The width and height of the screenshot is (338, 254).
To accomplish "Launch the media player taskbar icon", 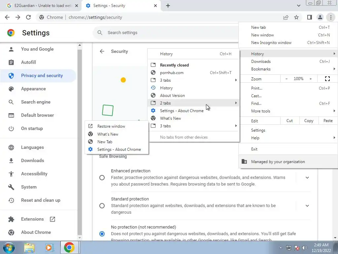I will click(x=49, y=248).
